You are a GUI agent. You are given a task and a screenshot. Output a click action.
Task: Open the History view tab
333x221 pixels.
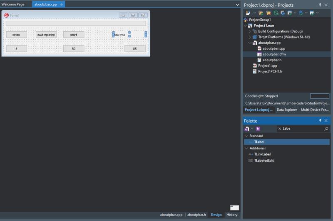[232, 215]
